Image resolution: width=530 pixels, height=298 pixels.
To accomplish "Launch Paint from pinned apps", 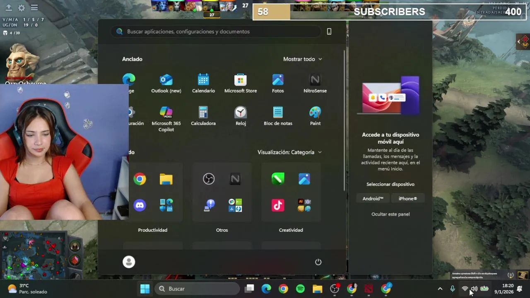I will (315, 116).
